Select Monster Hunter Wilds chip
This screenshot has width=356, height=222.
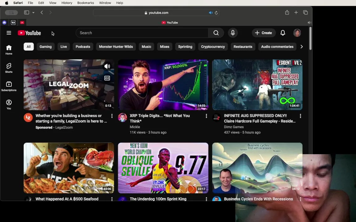(x=116, y=47)
